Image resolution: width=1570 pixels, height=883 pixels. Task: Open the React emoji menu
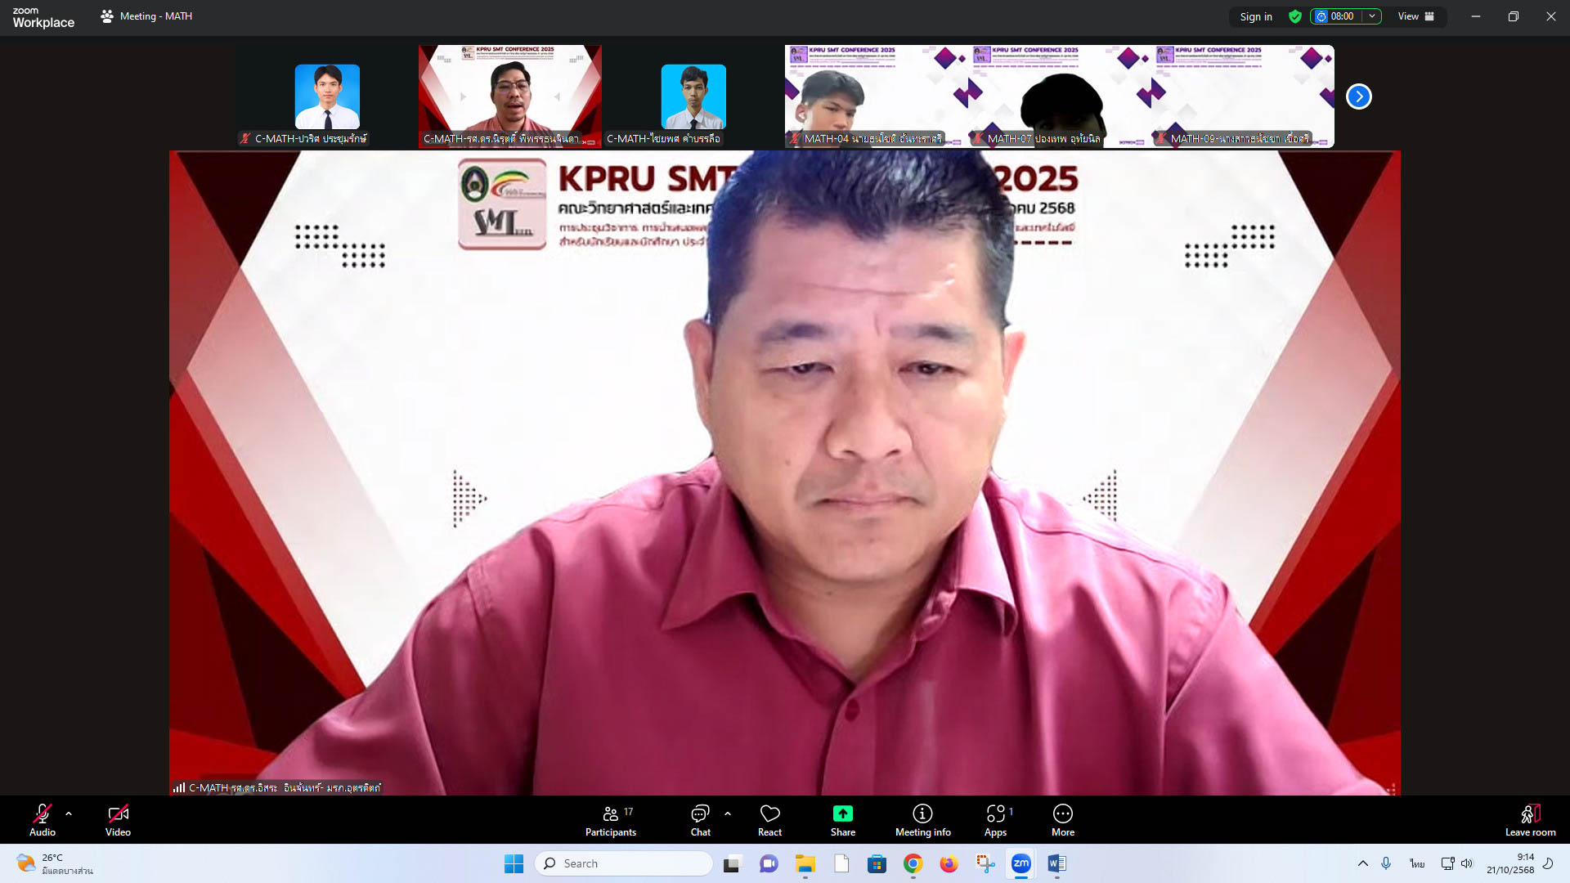769,814
